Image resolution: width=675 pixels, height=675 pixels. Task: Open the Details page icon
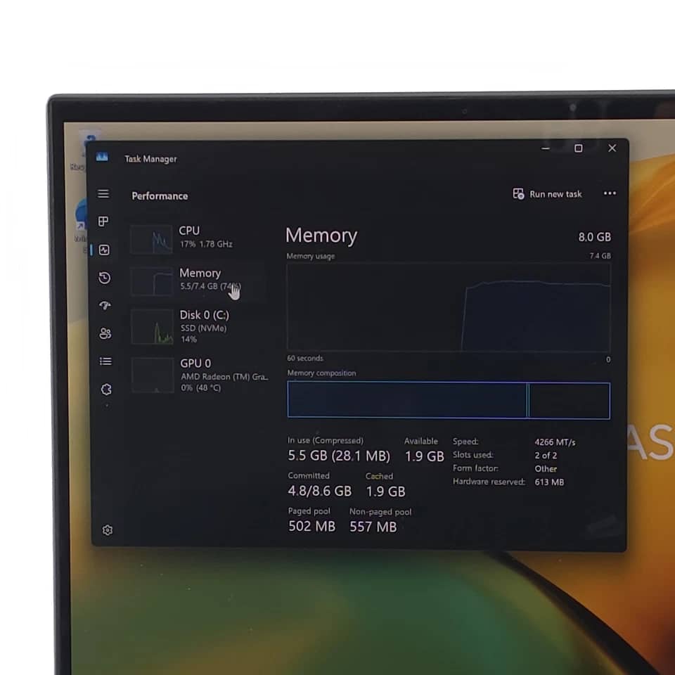(105, 361)
